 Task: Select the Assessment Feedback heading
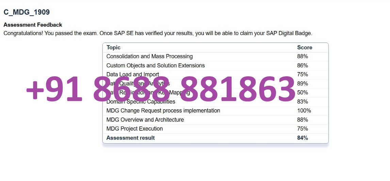coord(33,25)
